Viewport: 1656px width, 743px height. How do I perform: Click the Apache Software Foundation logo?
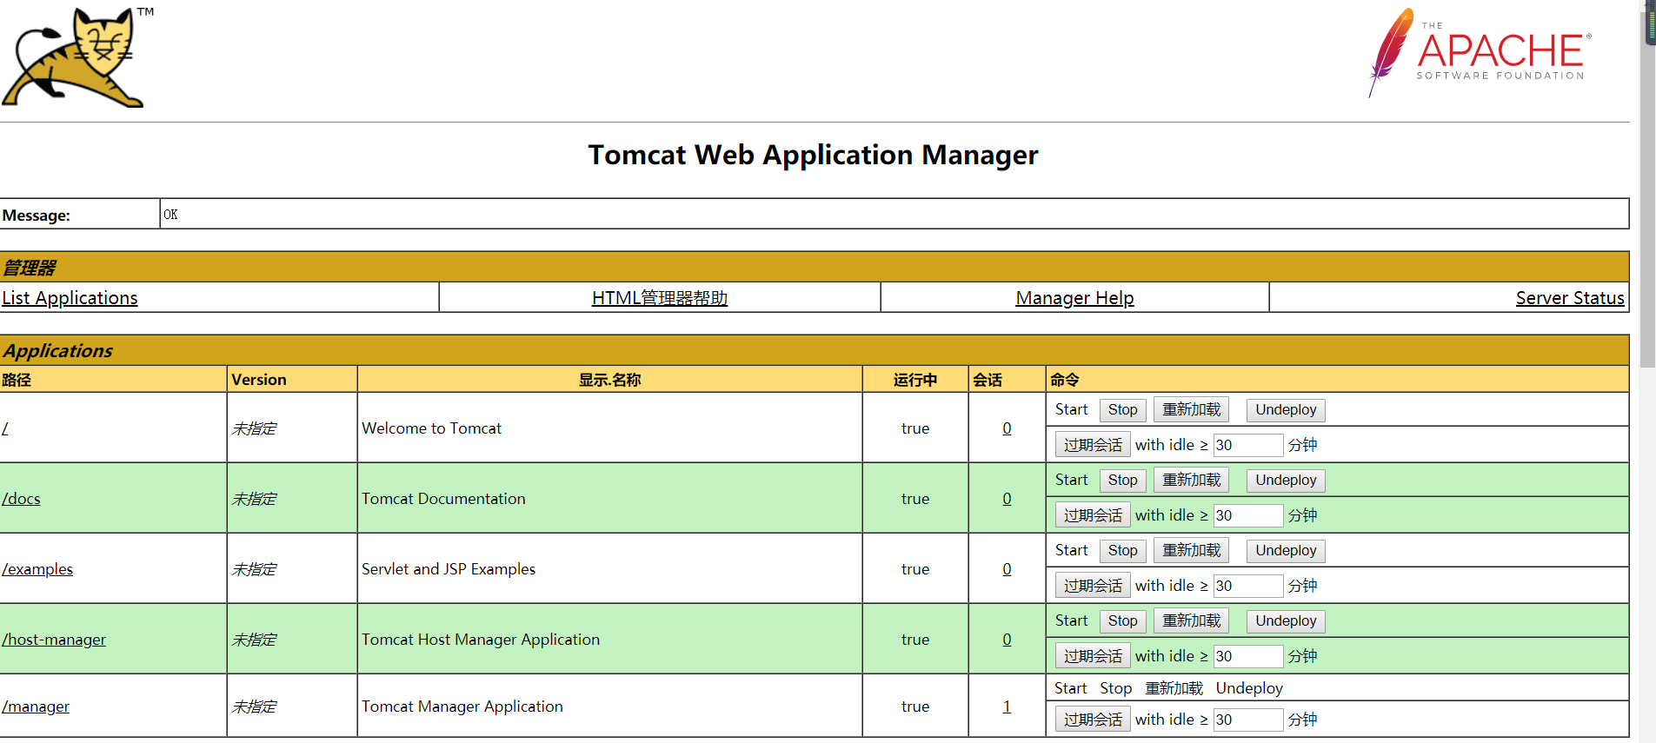[1480, 53]
